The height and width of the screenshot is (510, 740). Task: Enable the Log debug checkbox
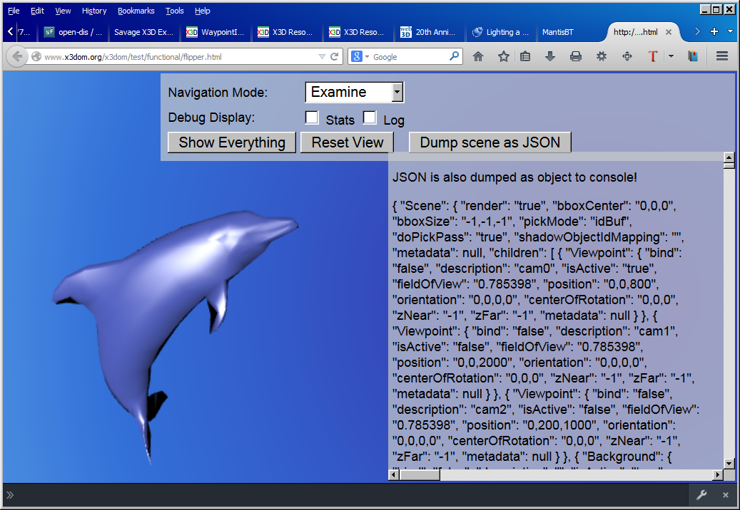coord(370,118)
